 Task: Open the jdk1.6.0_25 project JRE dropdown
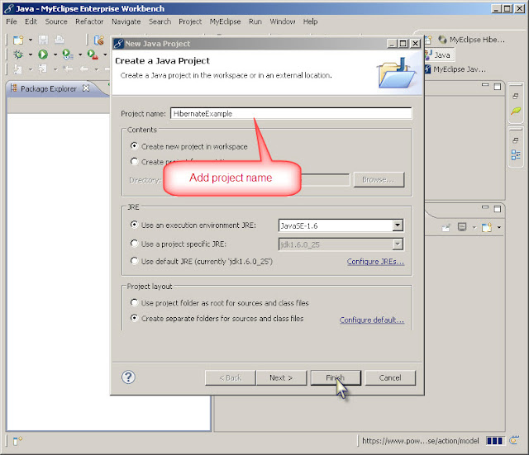(x=398, y=244)
